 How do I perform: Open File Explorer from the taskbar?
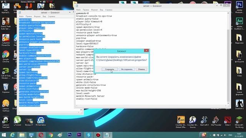pos(22,135)
